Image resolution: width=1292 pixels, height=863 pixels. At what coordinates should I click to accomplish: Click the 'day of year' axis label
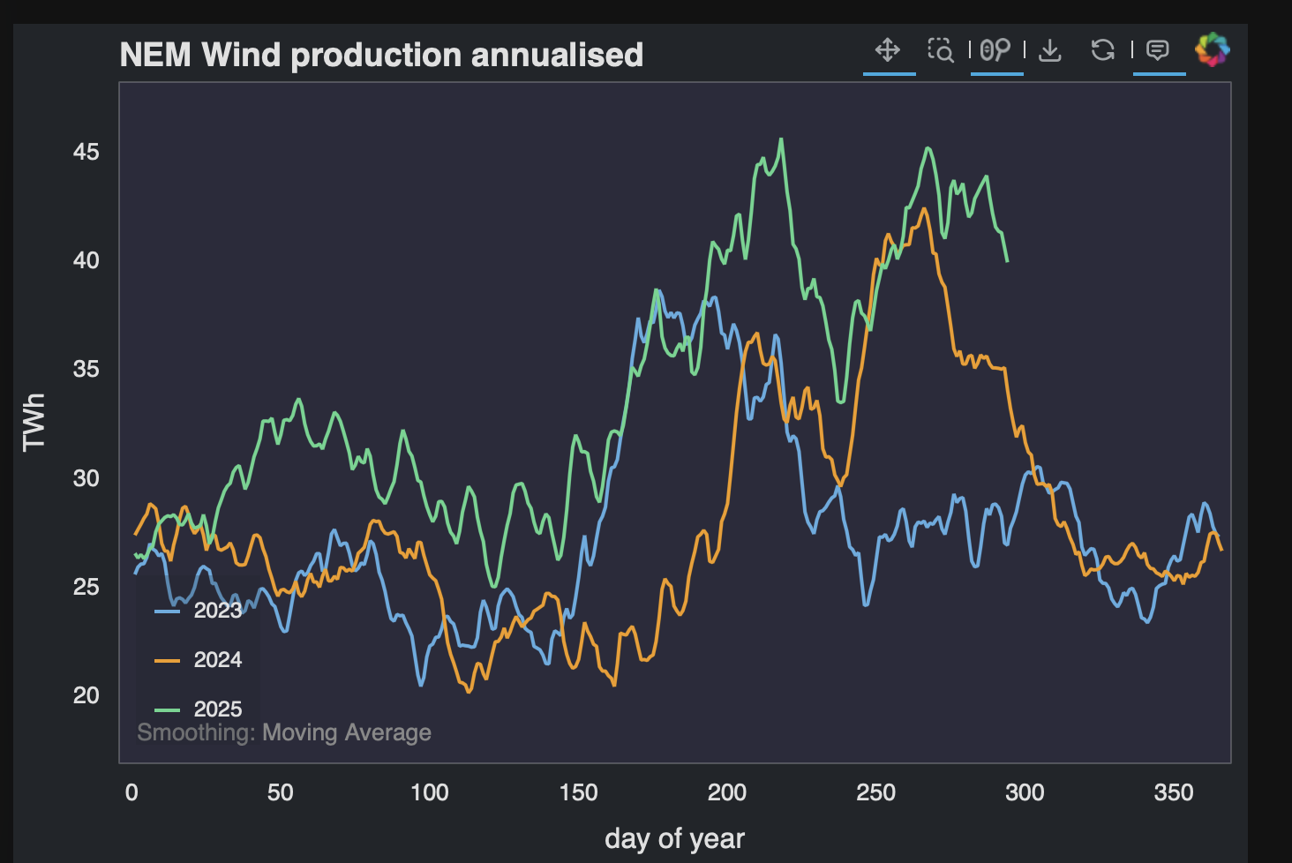[x=674, y=838]
